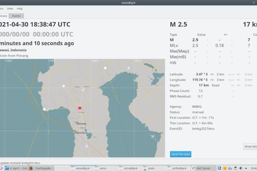The width and height of the screenshot is (257, 171).
Task: Select the Mw(Mwp) magnitude row
Action: (212, 51)
